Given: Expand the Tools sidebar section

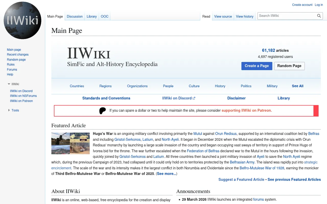Looking at the screenshot, I should 13,110.
